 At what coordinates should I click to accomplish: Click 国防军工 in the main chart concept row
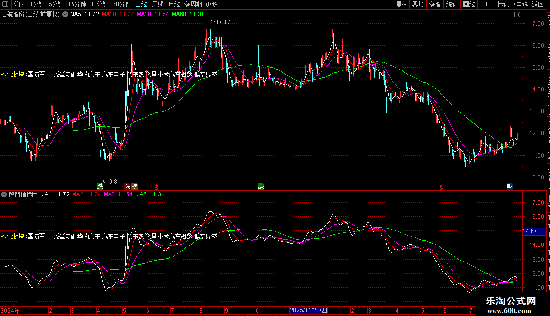tap(39, 74)
